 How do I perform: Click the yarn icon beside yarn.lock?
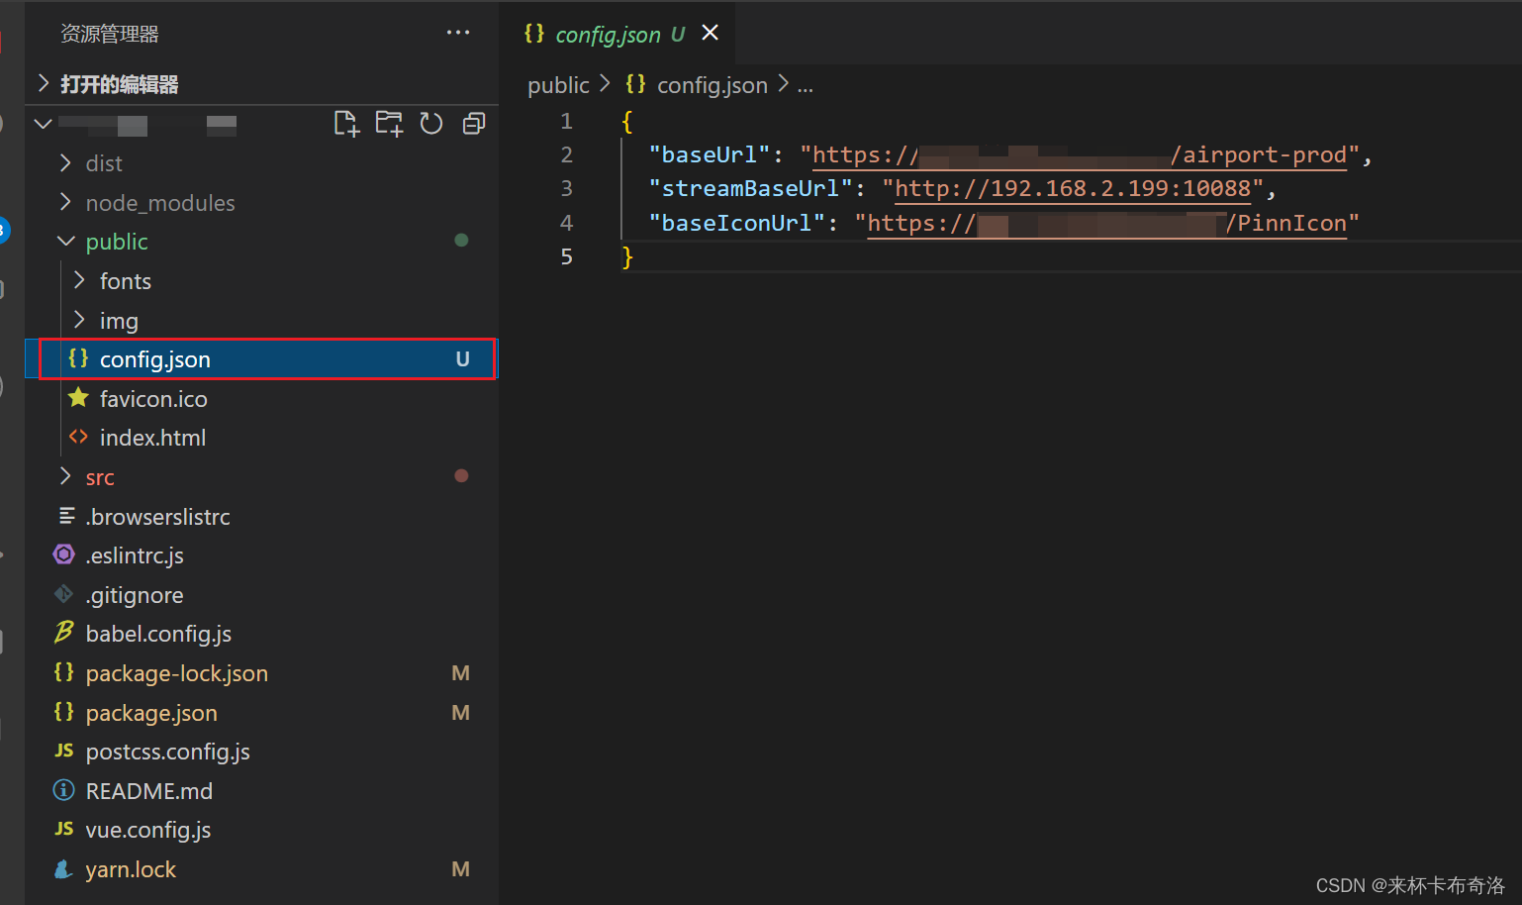pyautogui.click(x=64, y=868)
